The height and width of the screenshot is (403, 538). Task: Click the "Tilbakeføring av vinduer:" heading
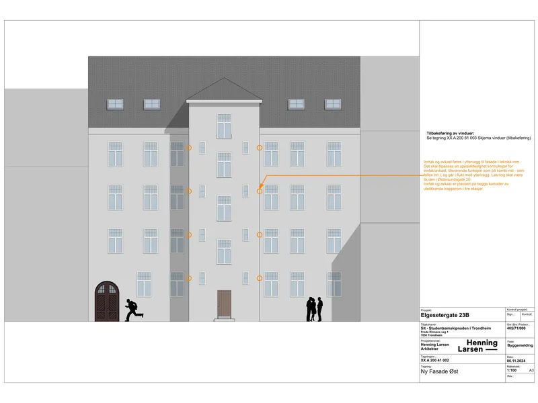(450, 133)
